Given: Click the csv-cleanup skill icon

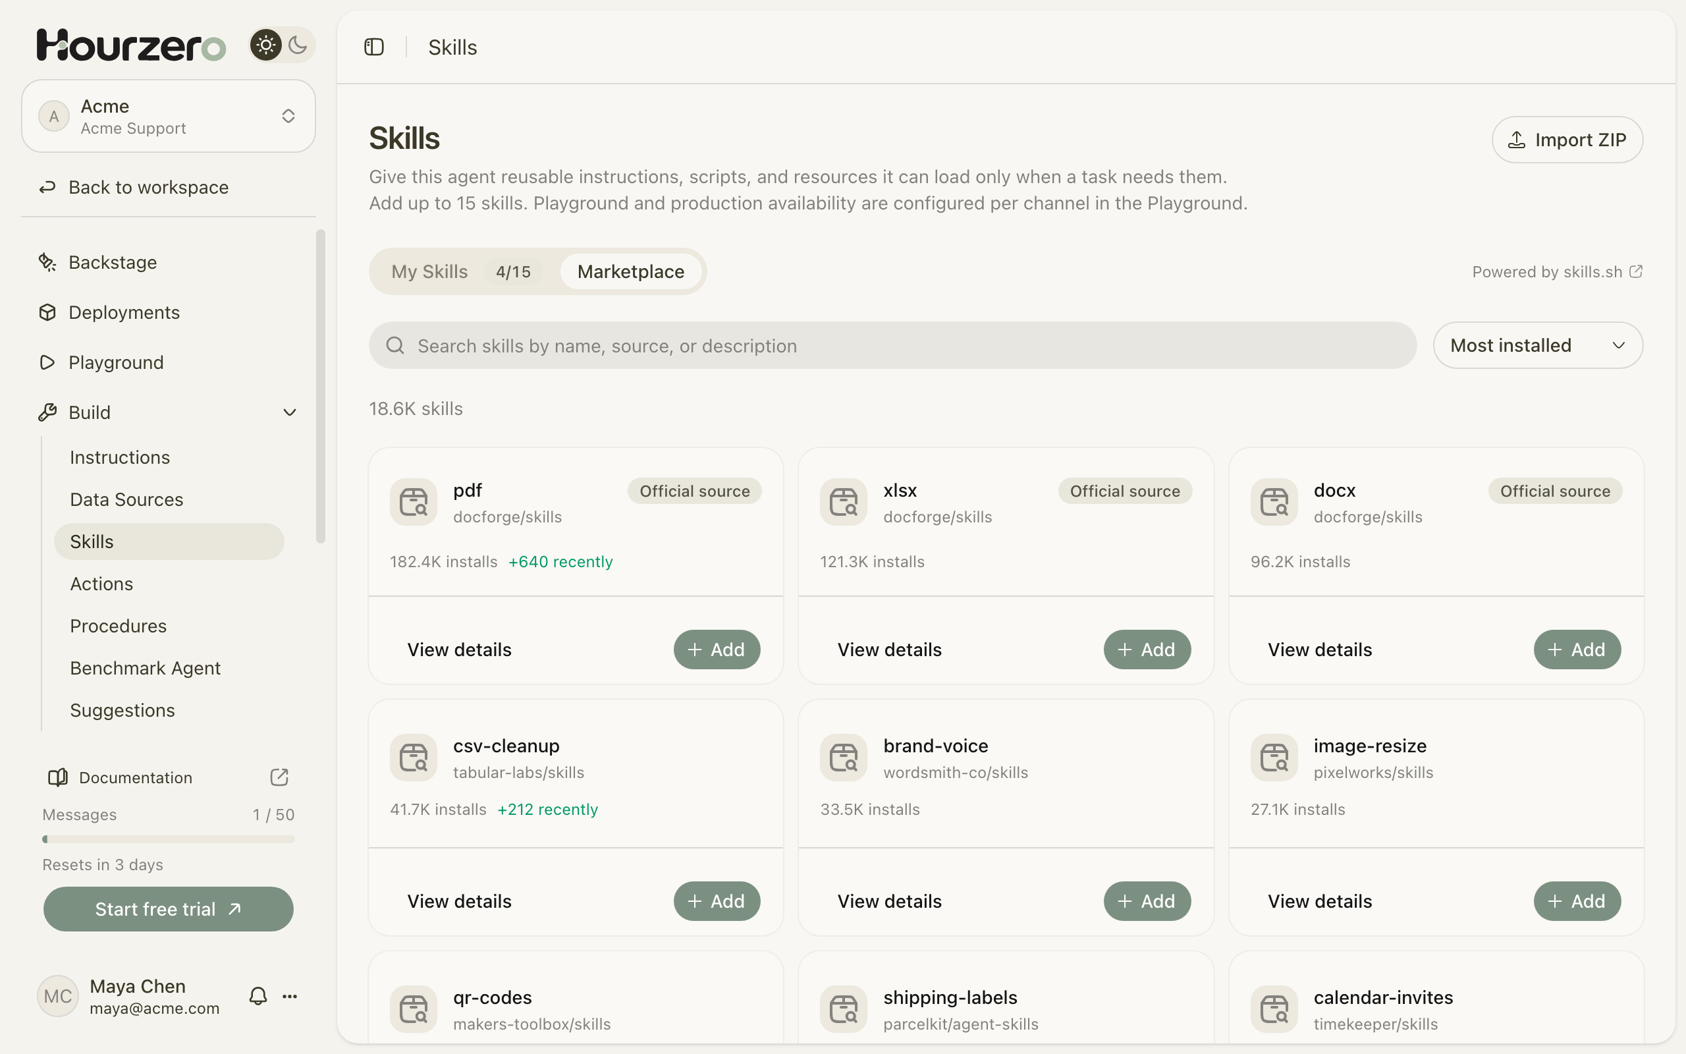Looking at the screenshot, I should (414, 757).
